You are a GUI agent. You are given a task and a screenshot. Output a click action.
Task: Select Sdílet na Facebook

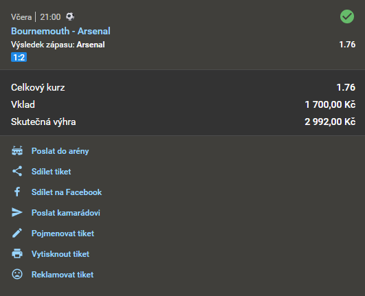click(67, 192)
